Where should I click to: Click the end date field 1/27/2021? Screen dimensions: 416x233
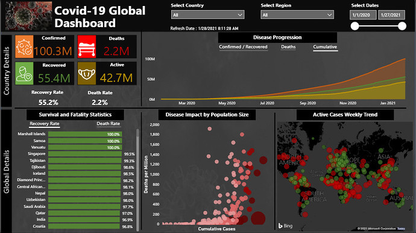(x=392, y=15)
